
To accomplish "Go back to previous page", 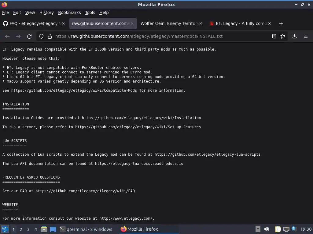I will tap(7, 37).
